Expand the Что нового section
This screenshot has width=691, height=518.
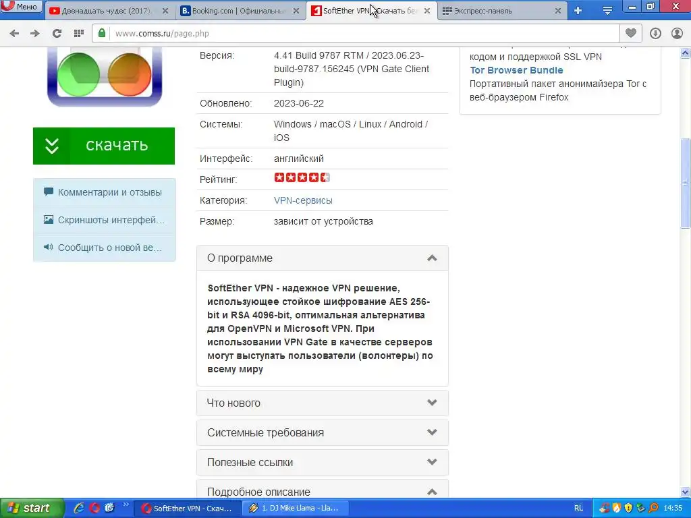pos(323,403)
